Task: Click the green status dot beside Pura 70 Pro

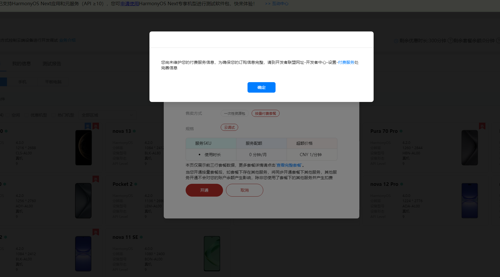Action: (x=401, y=131)
